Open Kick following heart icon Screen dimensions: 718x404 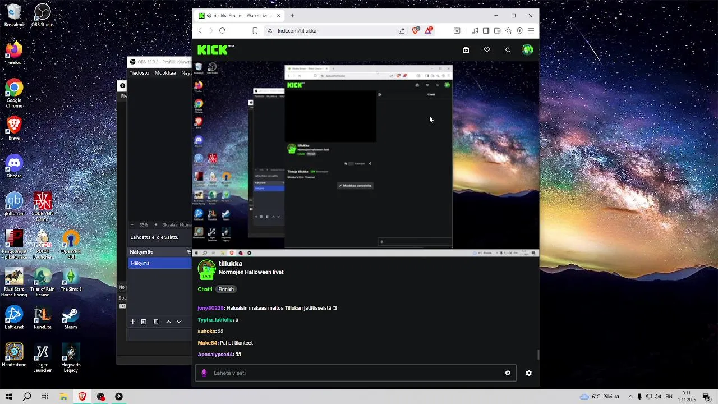487,50
